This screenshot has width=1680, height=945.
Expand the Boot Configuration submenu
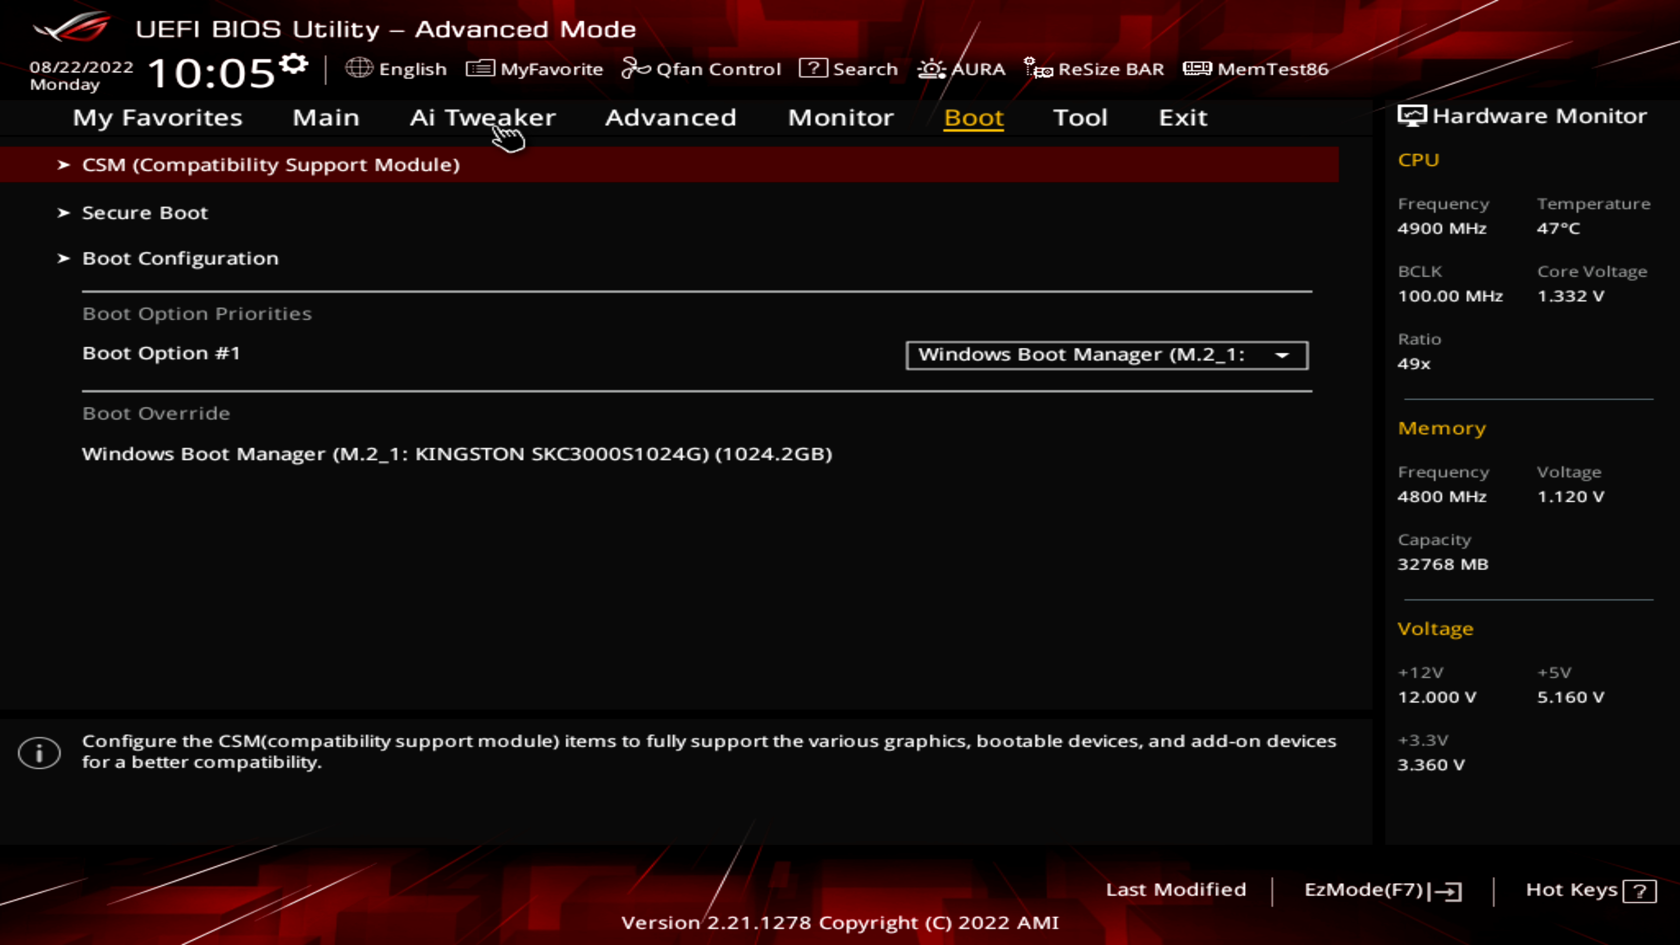coord(180,258)
